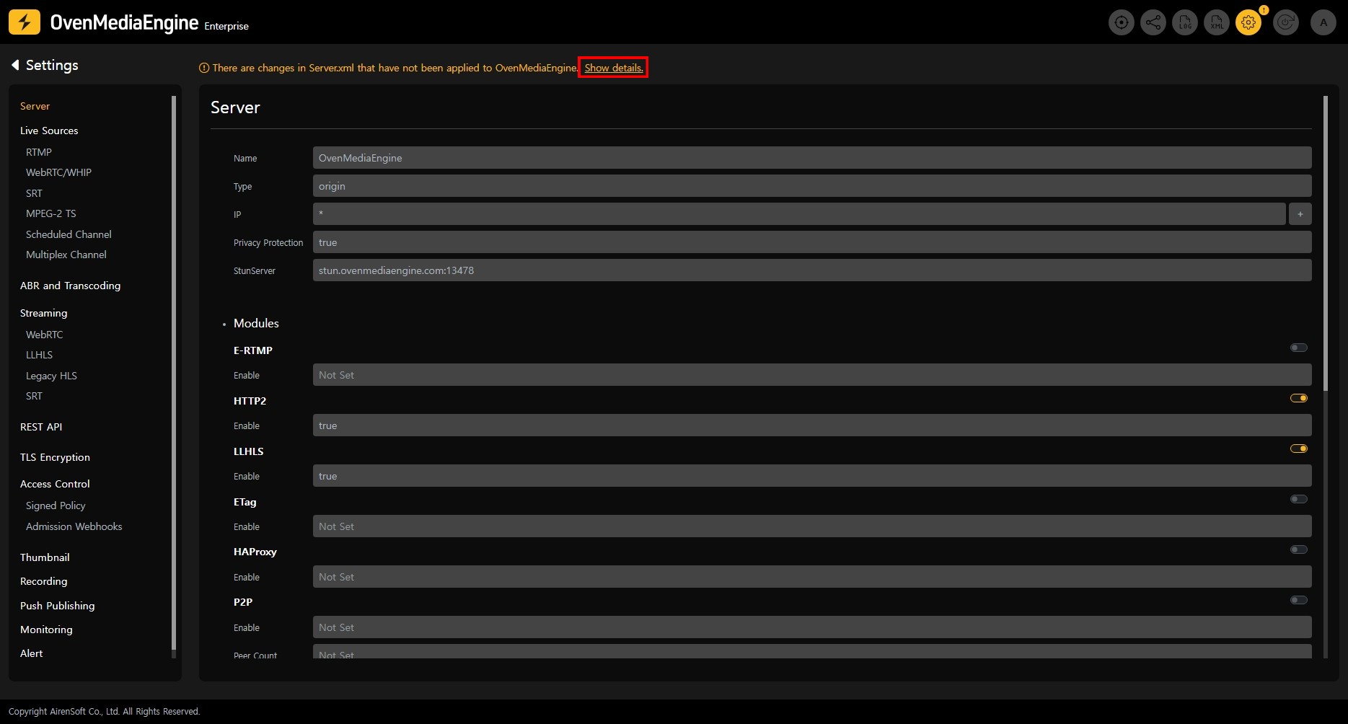This screenshot has width=1348, height=724.
Task: Click the plus button next to IP field
Action: tap(1300, 214)
